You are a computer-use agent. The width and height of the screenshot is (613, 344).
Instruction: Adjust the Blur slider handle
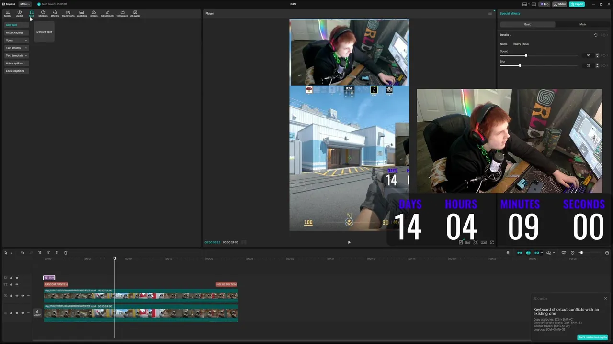click(x=520, y=65)
